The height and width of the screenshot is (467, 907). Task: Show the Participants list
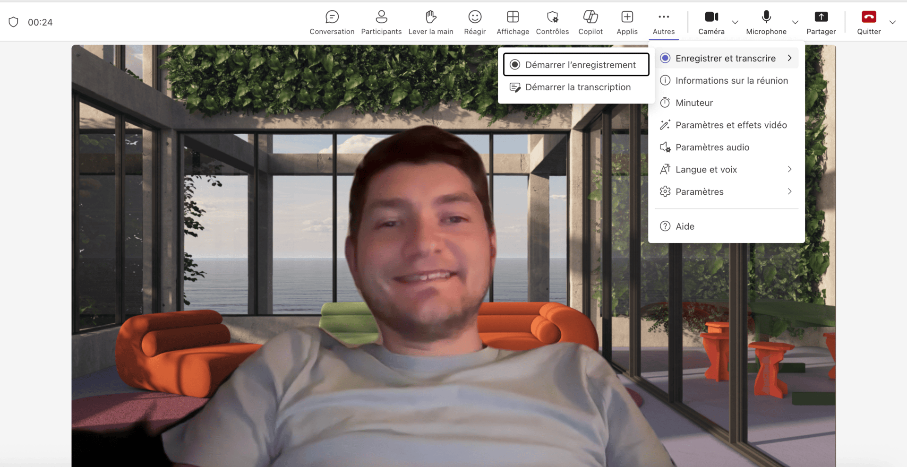click(381, 22)
